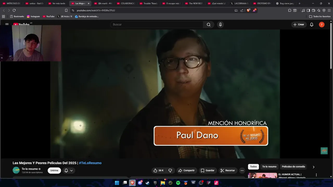Image resolution: width=333 pixels, height=187 pixels.
Task: Start voice search with the microphone
Action: tap(220, 24)
